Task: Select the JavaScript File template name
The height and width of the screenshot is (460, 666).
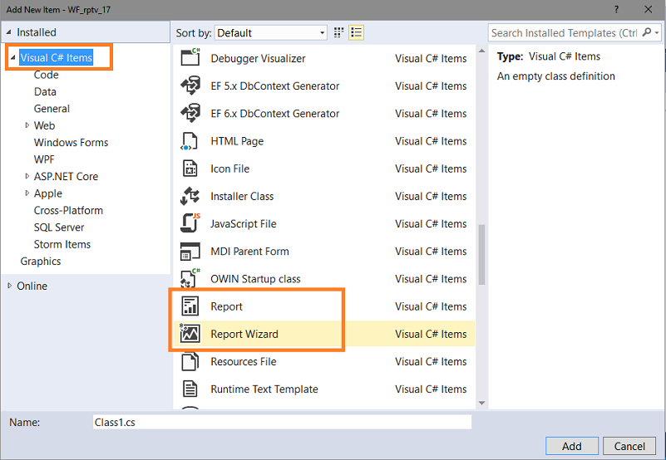Action: [244, 224]
